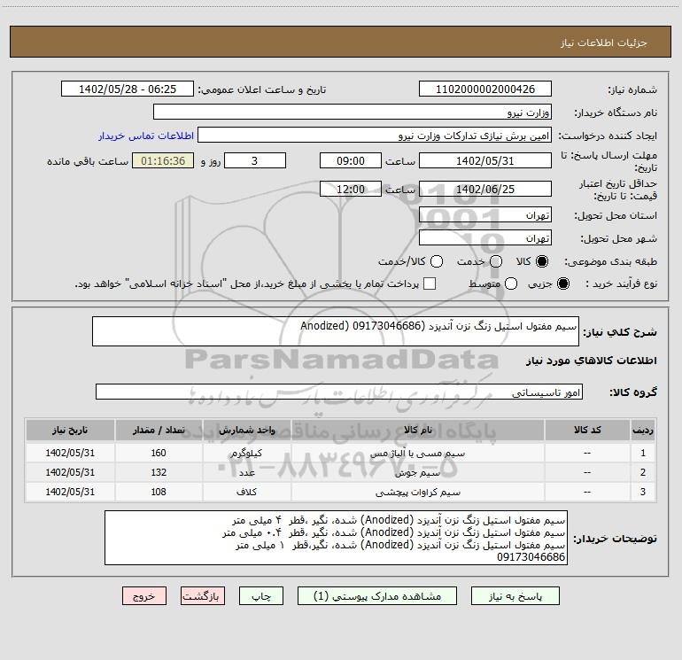Screen dimensions: 682x660
Task: Click the unit cell کیلوگرم
Action: coord(246,453)
